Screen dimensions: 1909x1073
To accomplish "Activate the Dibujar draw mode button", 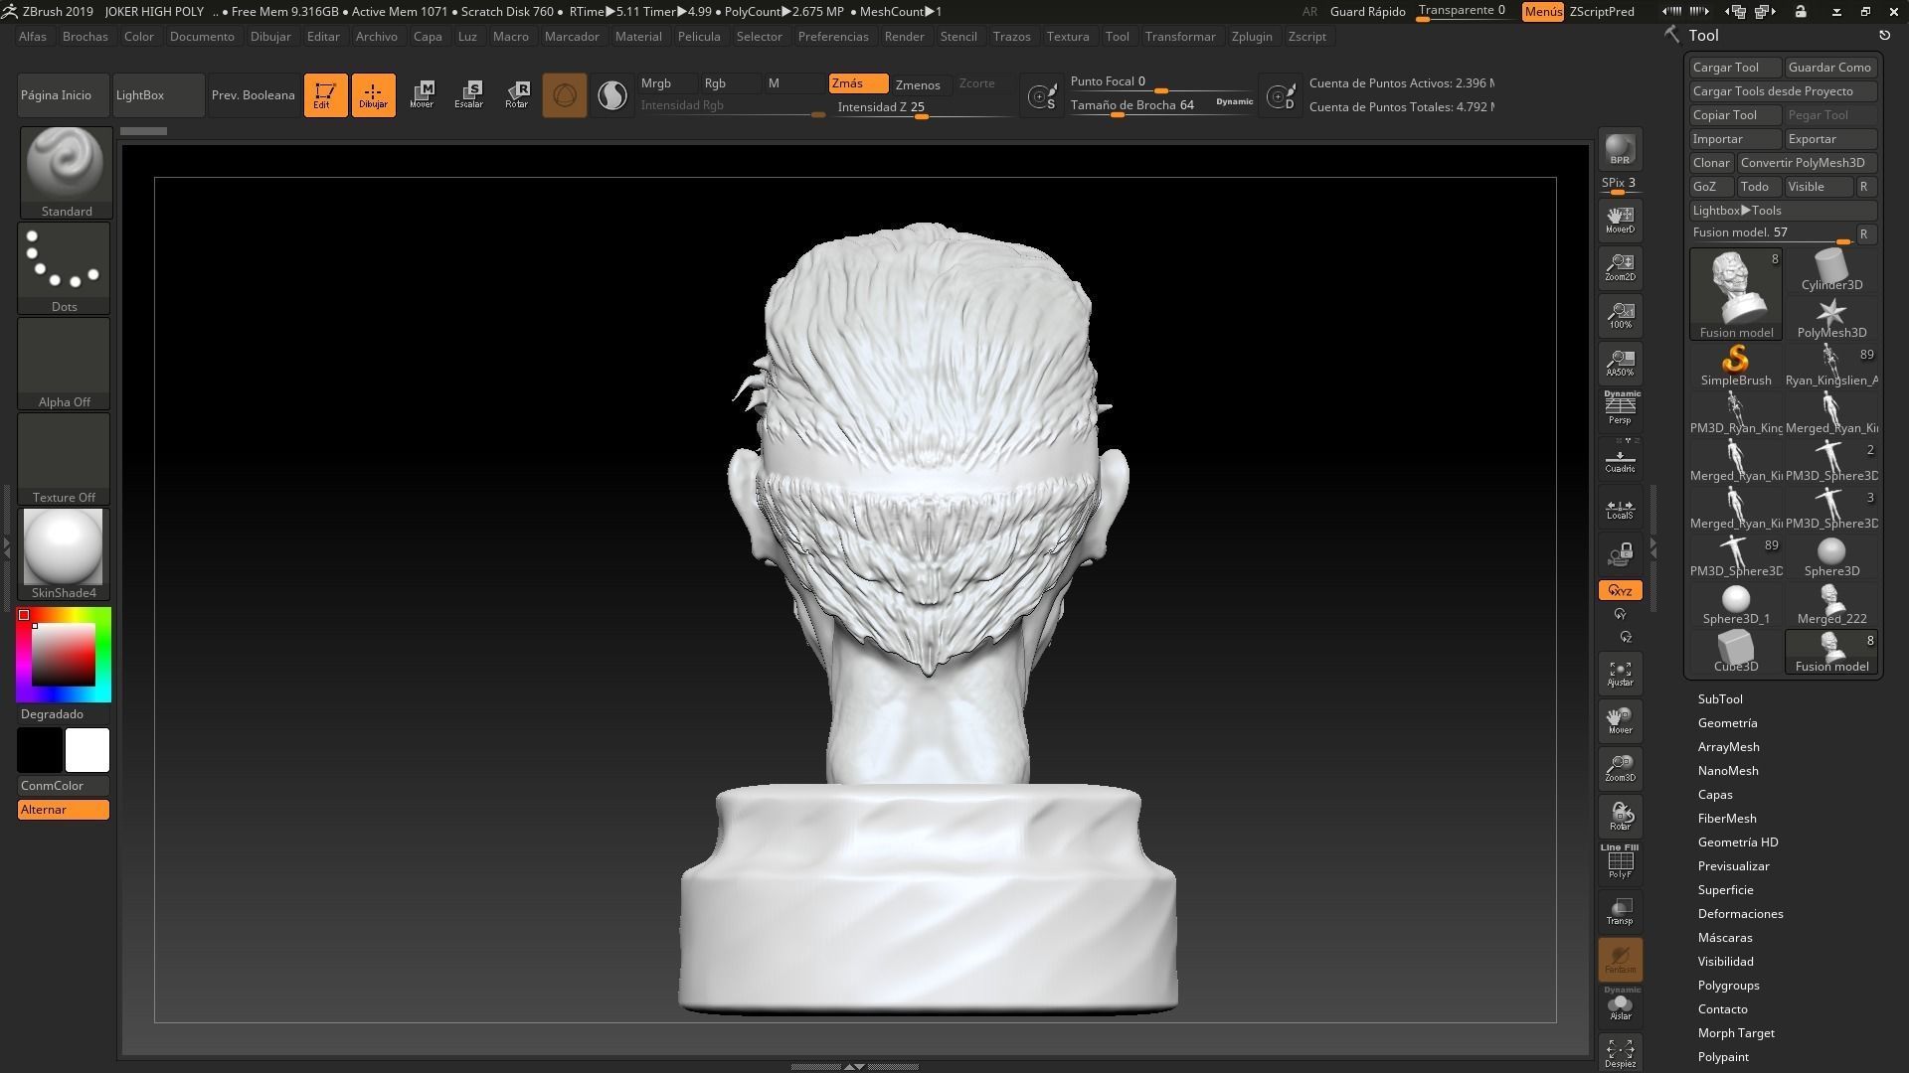I will click(374, 95).
